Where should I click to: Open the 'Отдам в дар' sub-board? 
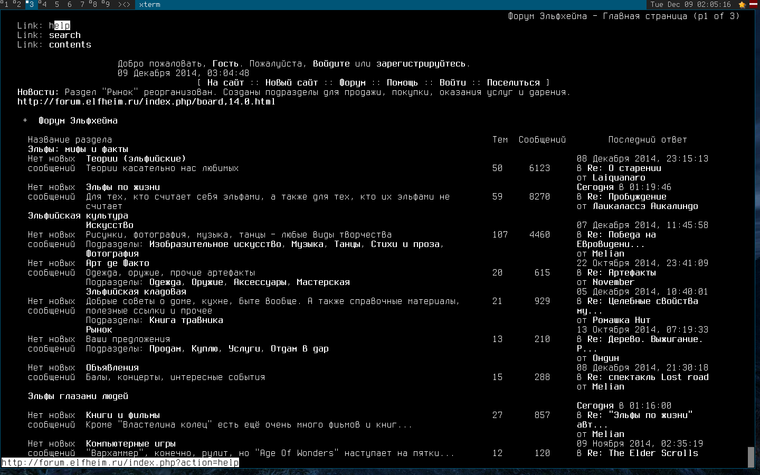(x=300, y=348)
